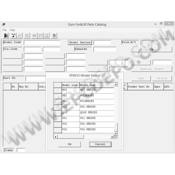
Task: Minimize the Euro ForkLift Parts Catalog window
Action: (155, 24)
